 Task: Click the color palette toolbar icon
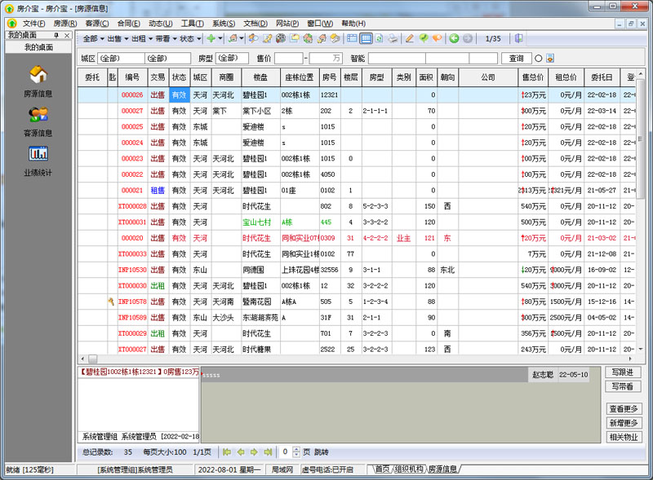coord(281,38)
